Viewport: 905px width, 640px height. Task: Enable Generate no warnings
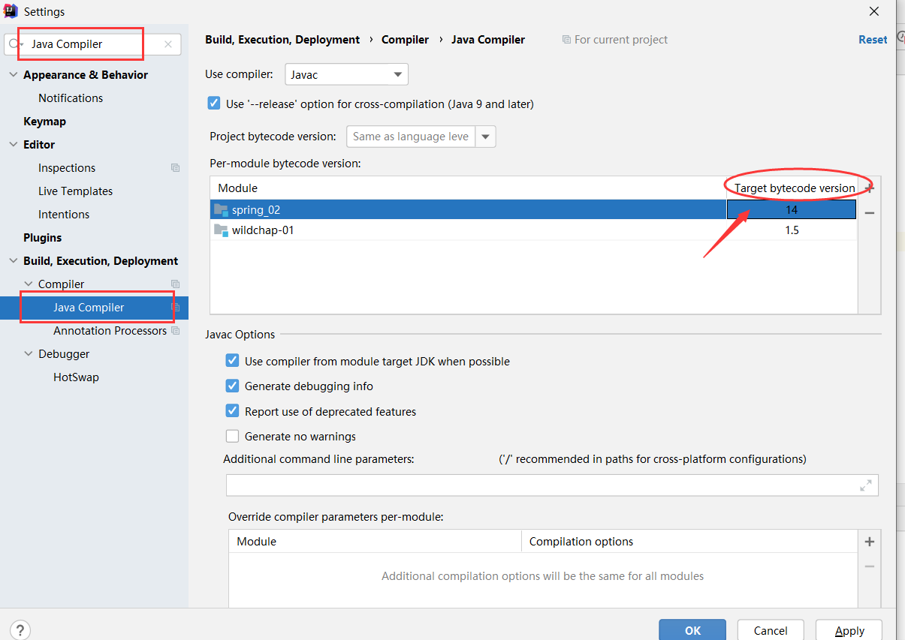point(233,436)
